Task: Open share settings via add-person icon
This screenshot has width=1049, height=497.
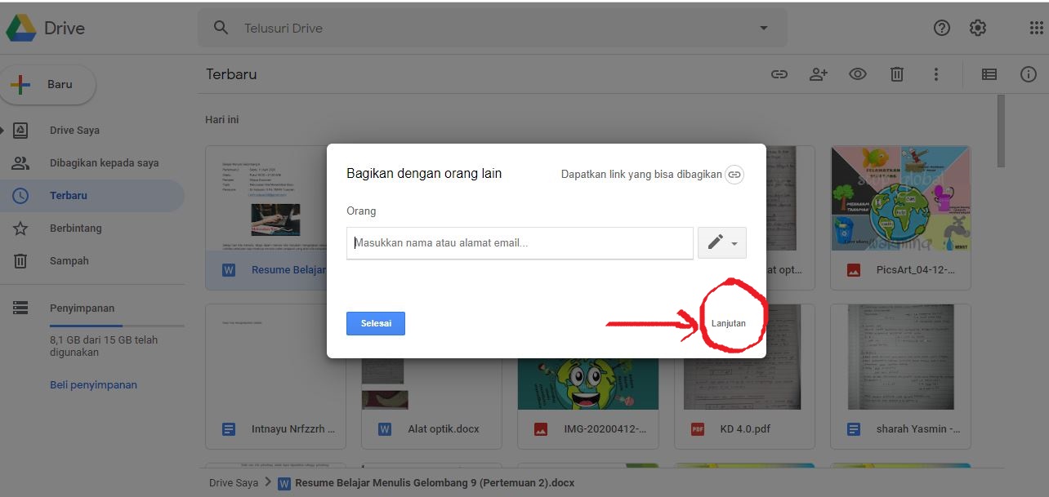Action: click(818, 74)
